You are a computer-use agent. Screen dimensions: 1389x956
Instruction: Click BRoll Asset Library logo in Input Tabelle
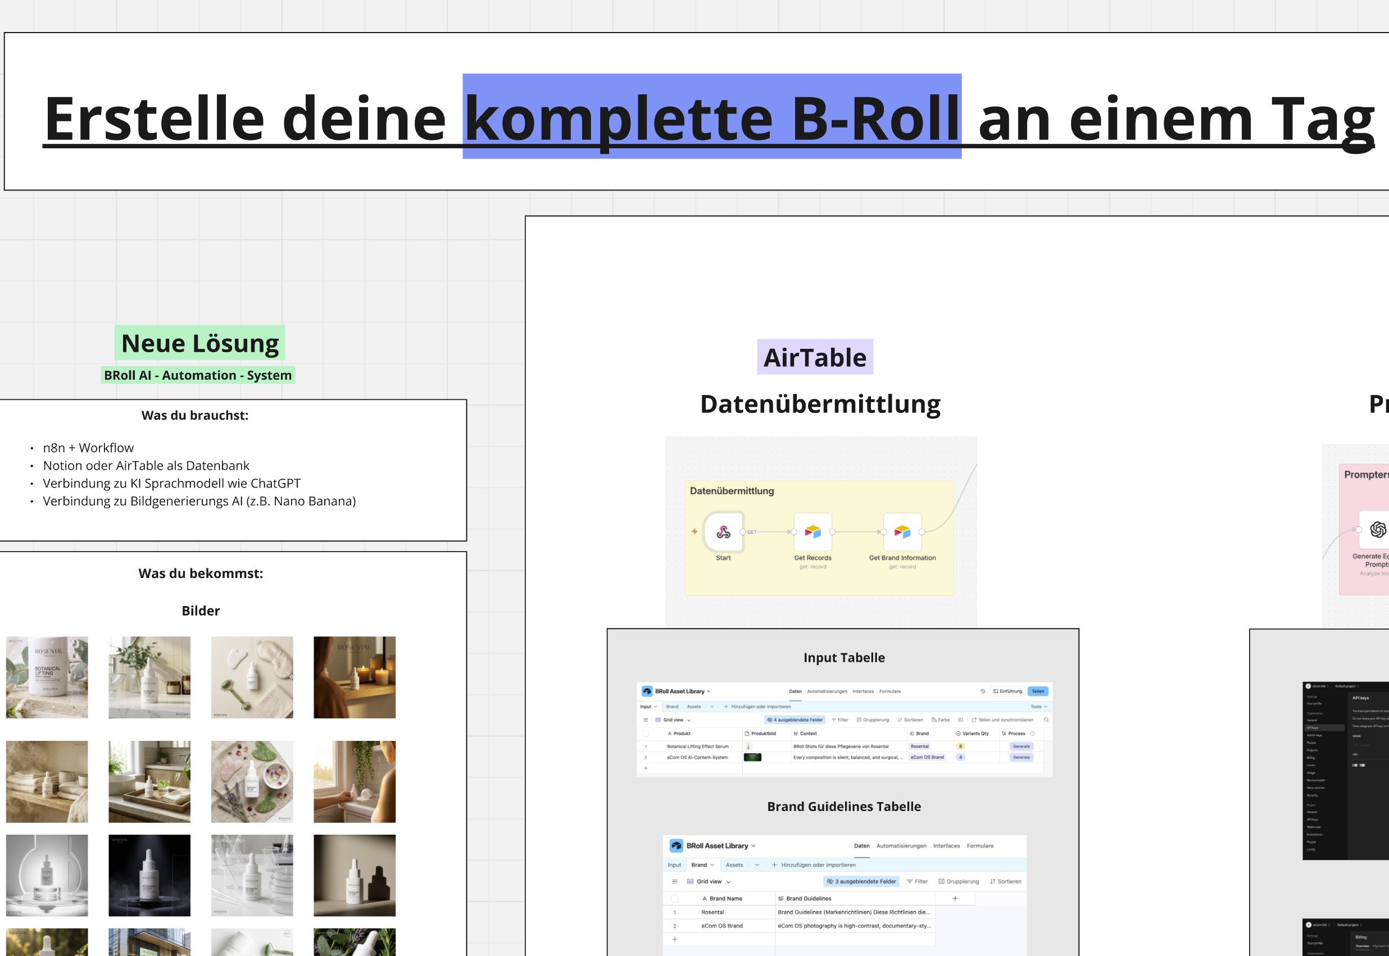coord(647,691)
